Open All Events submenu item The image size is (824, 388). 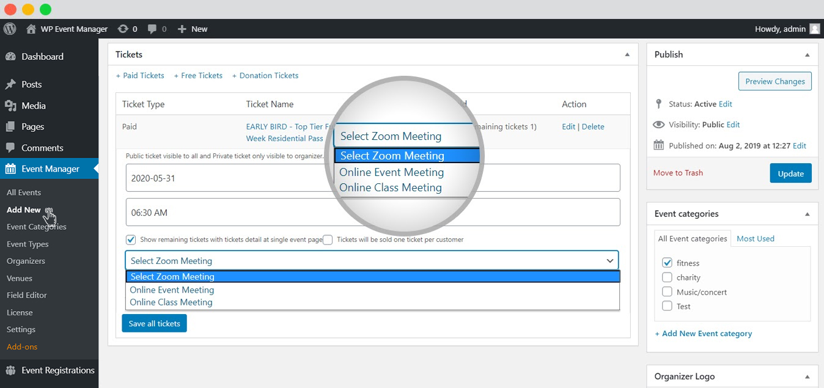[24, 192]
